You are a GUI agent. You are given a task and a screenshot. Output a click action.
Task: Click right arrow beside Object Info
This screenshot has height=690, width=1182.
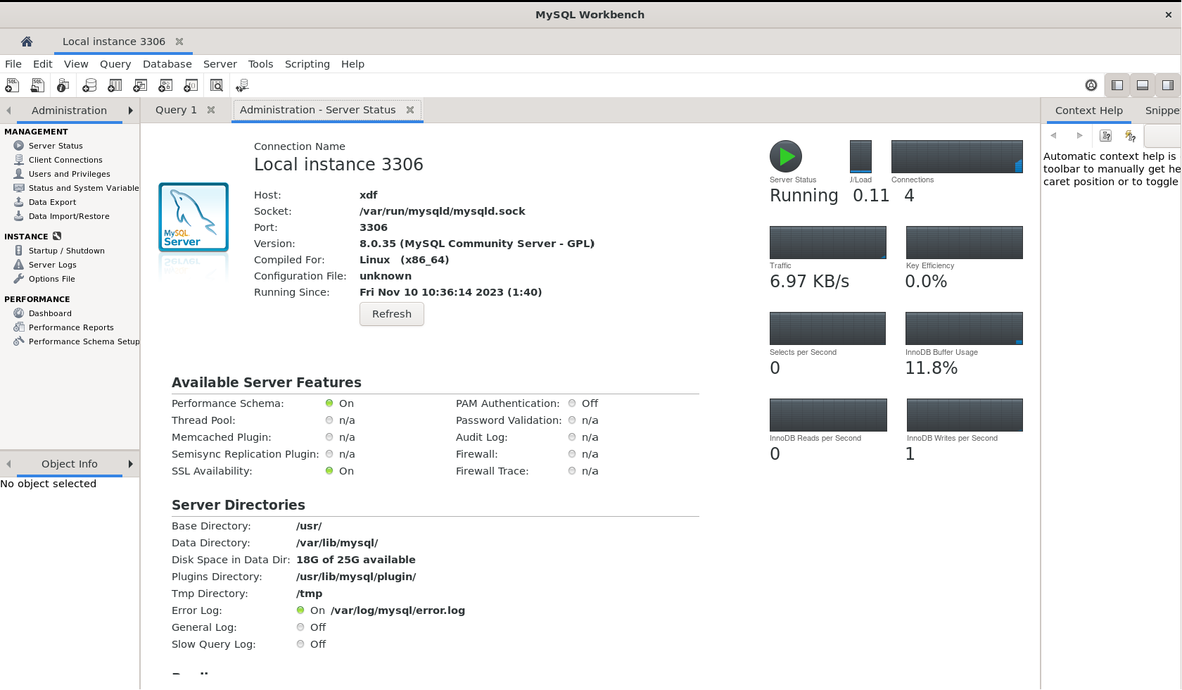[x=131, y=464]
